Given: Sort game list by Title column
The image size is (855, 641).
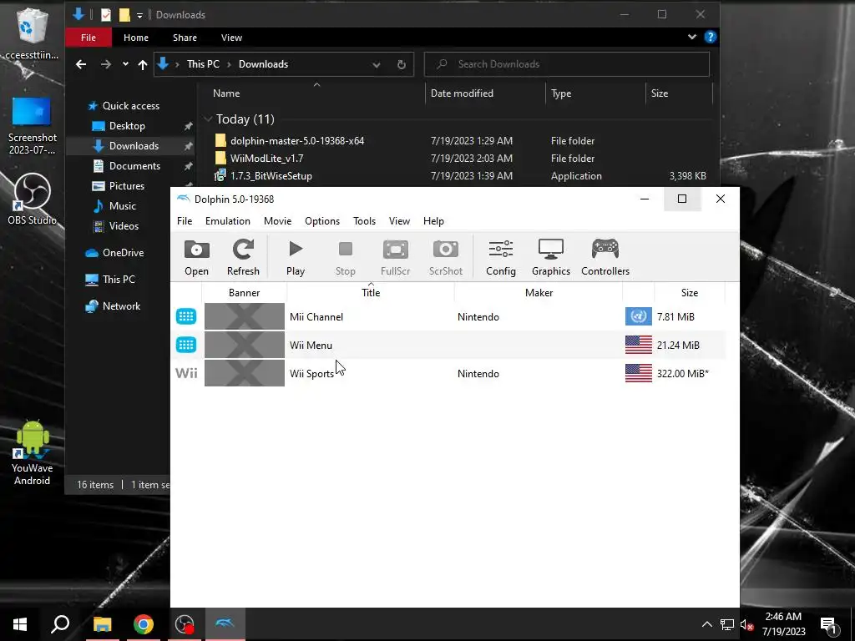Looking at the screenshot, I should click(x=371, y=293).
